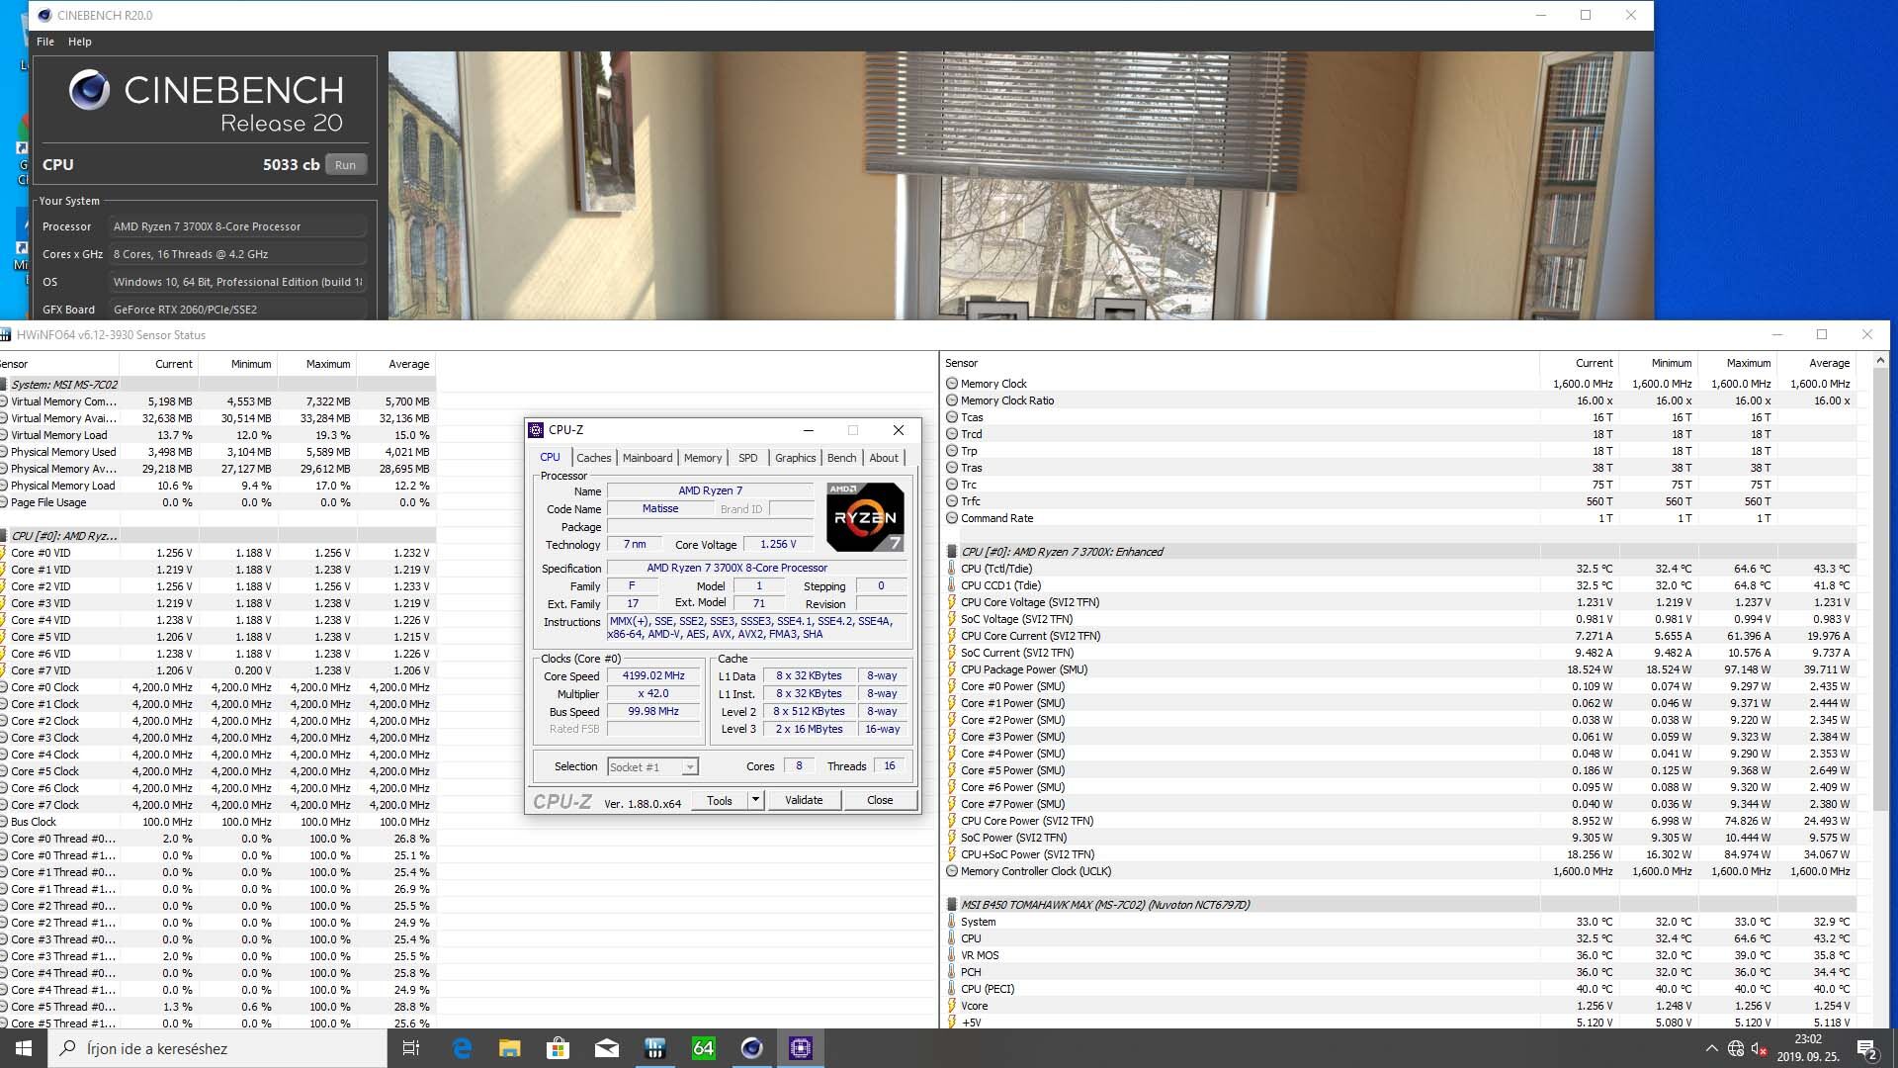The image size is (1898, 1068).
Task: Click the HWiNFO64 title bar icon
Action: pos(5,335)
